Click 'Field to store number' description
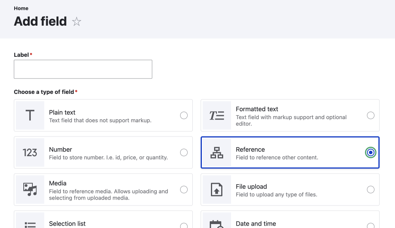395x228 pixels. point(108,157)
